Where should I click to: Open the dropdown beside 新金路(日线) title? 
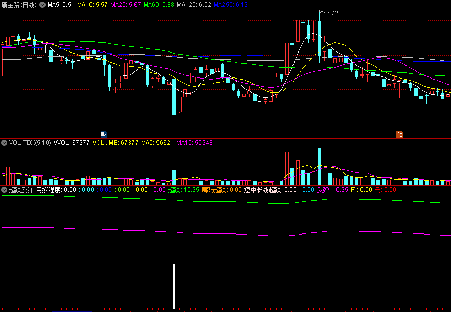(42, 5)
